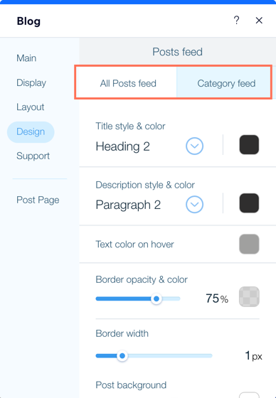The height and width of the screenshot is (398, 276).
Task: Go to the Display section
Action: tap(31, 82)
